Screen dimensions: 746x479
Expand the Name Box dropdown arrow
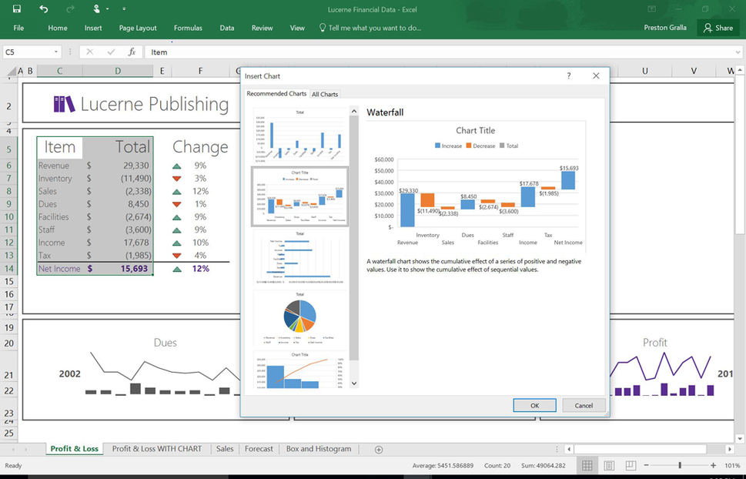(56, 52)
